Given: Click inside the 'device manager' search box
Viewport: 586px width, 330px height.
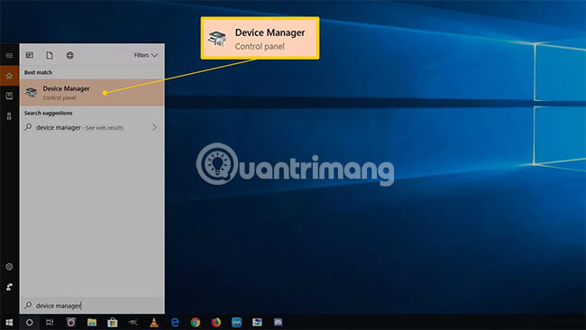Looking at the screenshot, I should click(92, 306).
